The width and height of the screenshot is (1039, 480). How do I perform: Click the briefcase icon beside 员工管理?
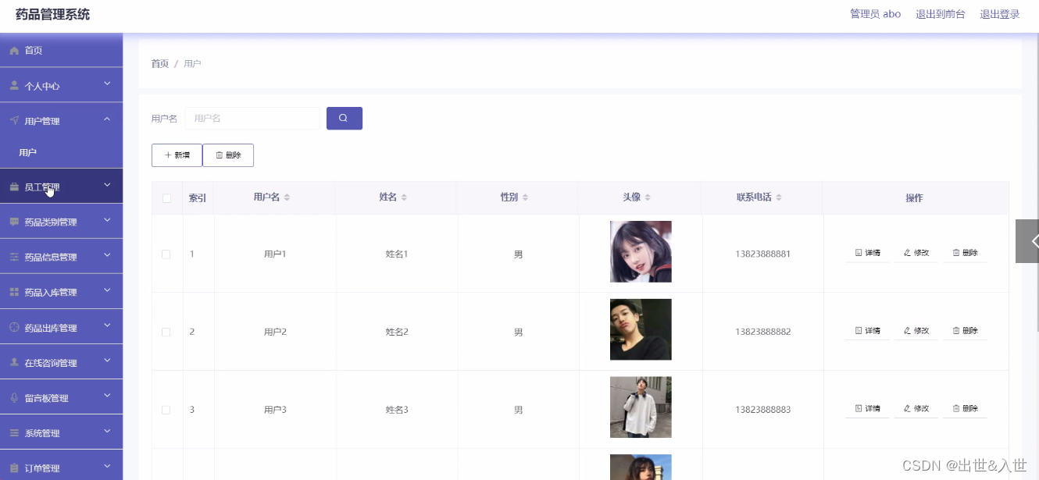click(14, 187)
